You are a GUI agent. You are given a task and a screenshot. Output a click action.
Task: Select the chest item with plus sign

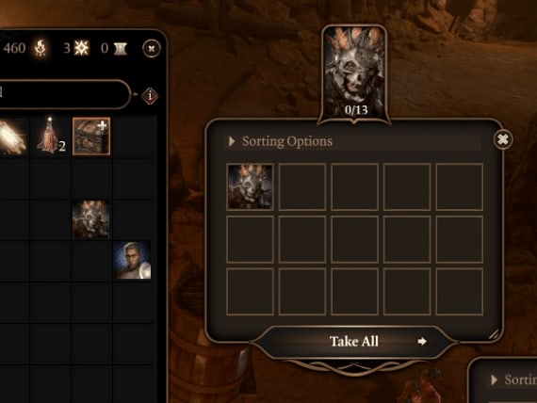click(91, 137)
